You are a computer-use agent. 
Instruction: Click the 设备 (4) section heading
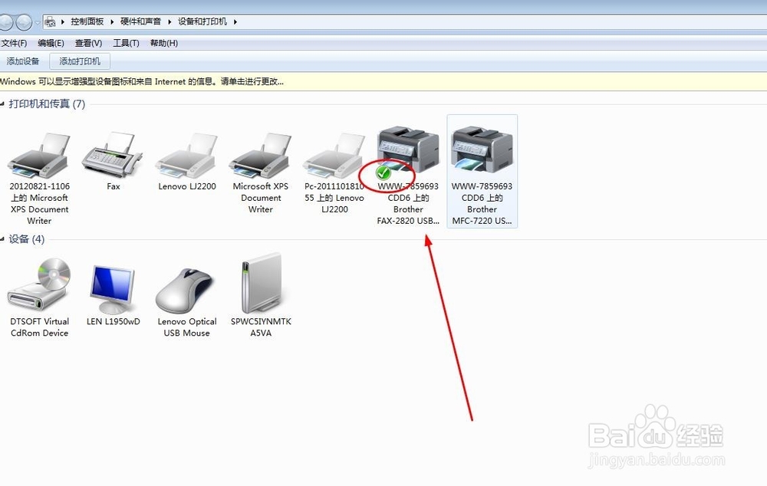pos(26,239)
